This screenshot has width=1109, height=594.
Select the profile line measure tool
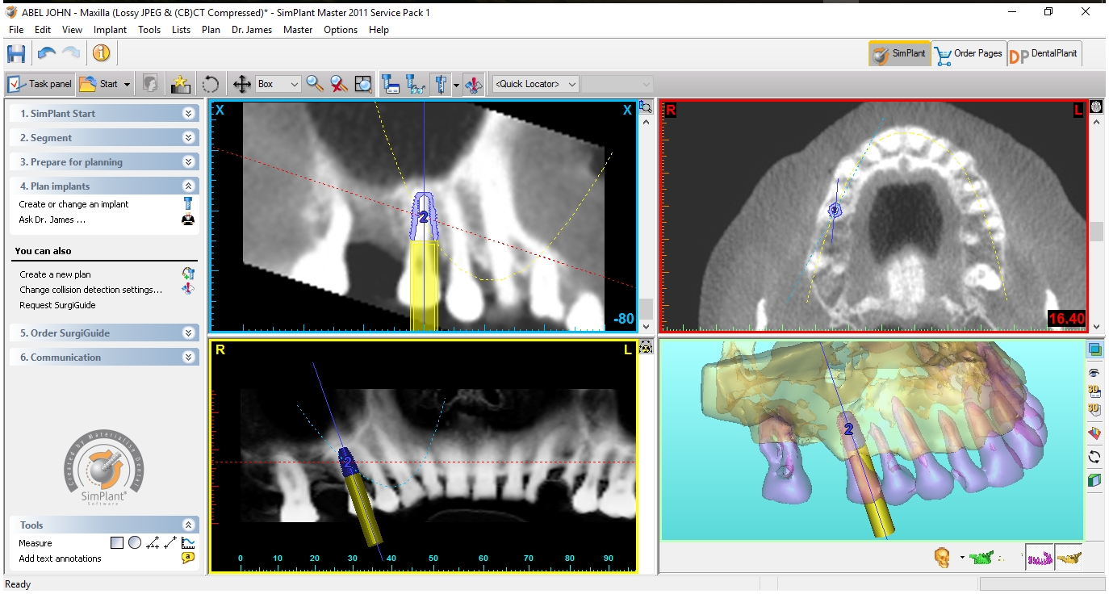pos(188,543)
